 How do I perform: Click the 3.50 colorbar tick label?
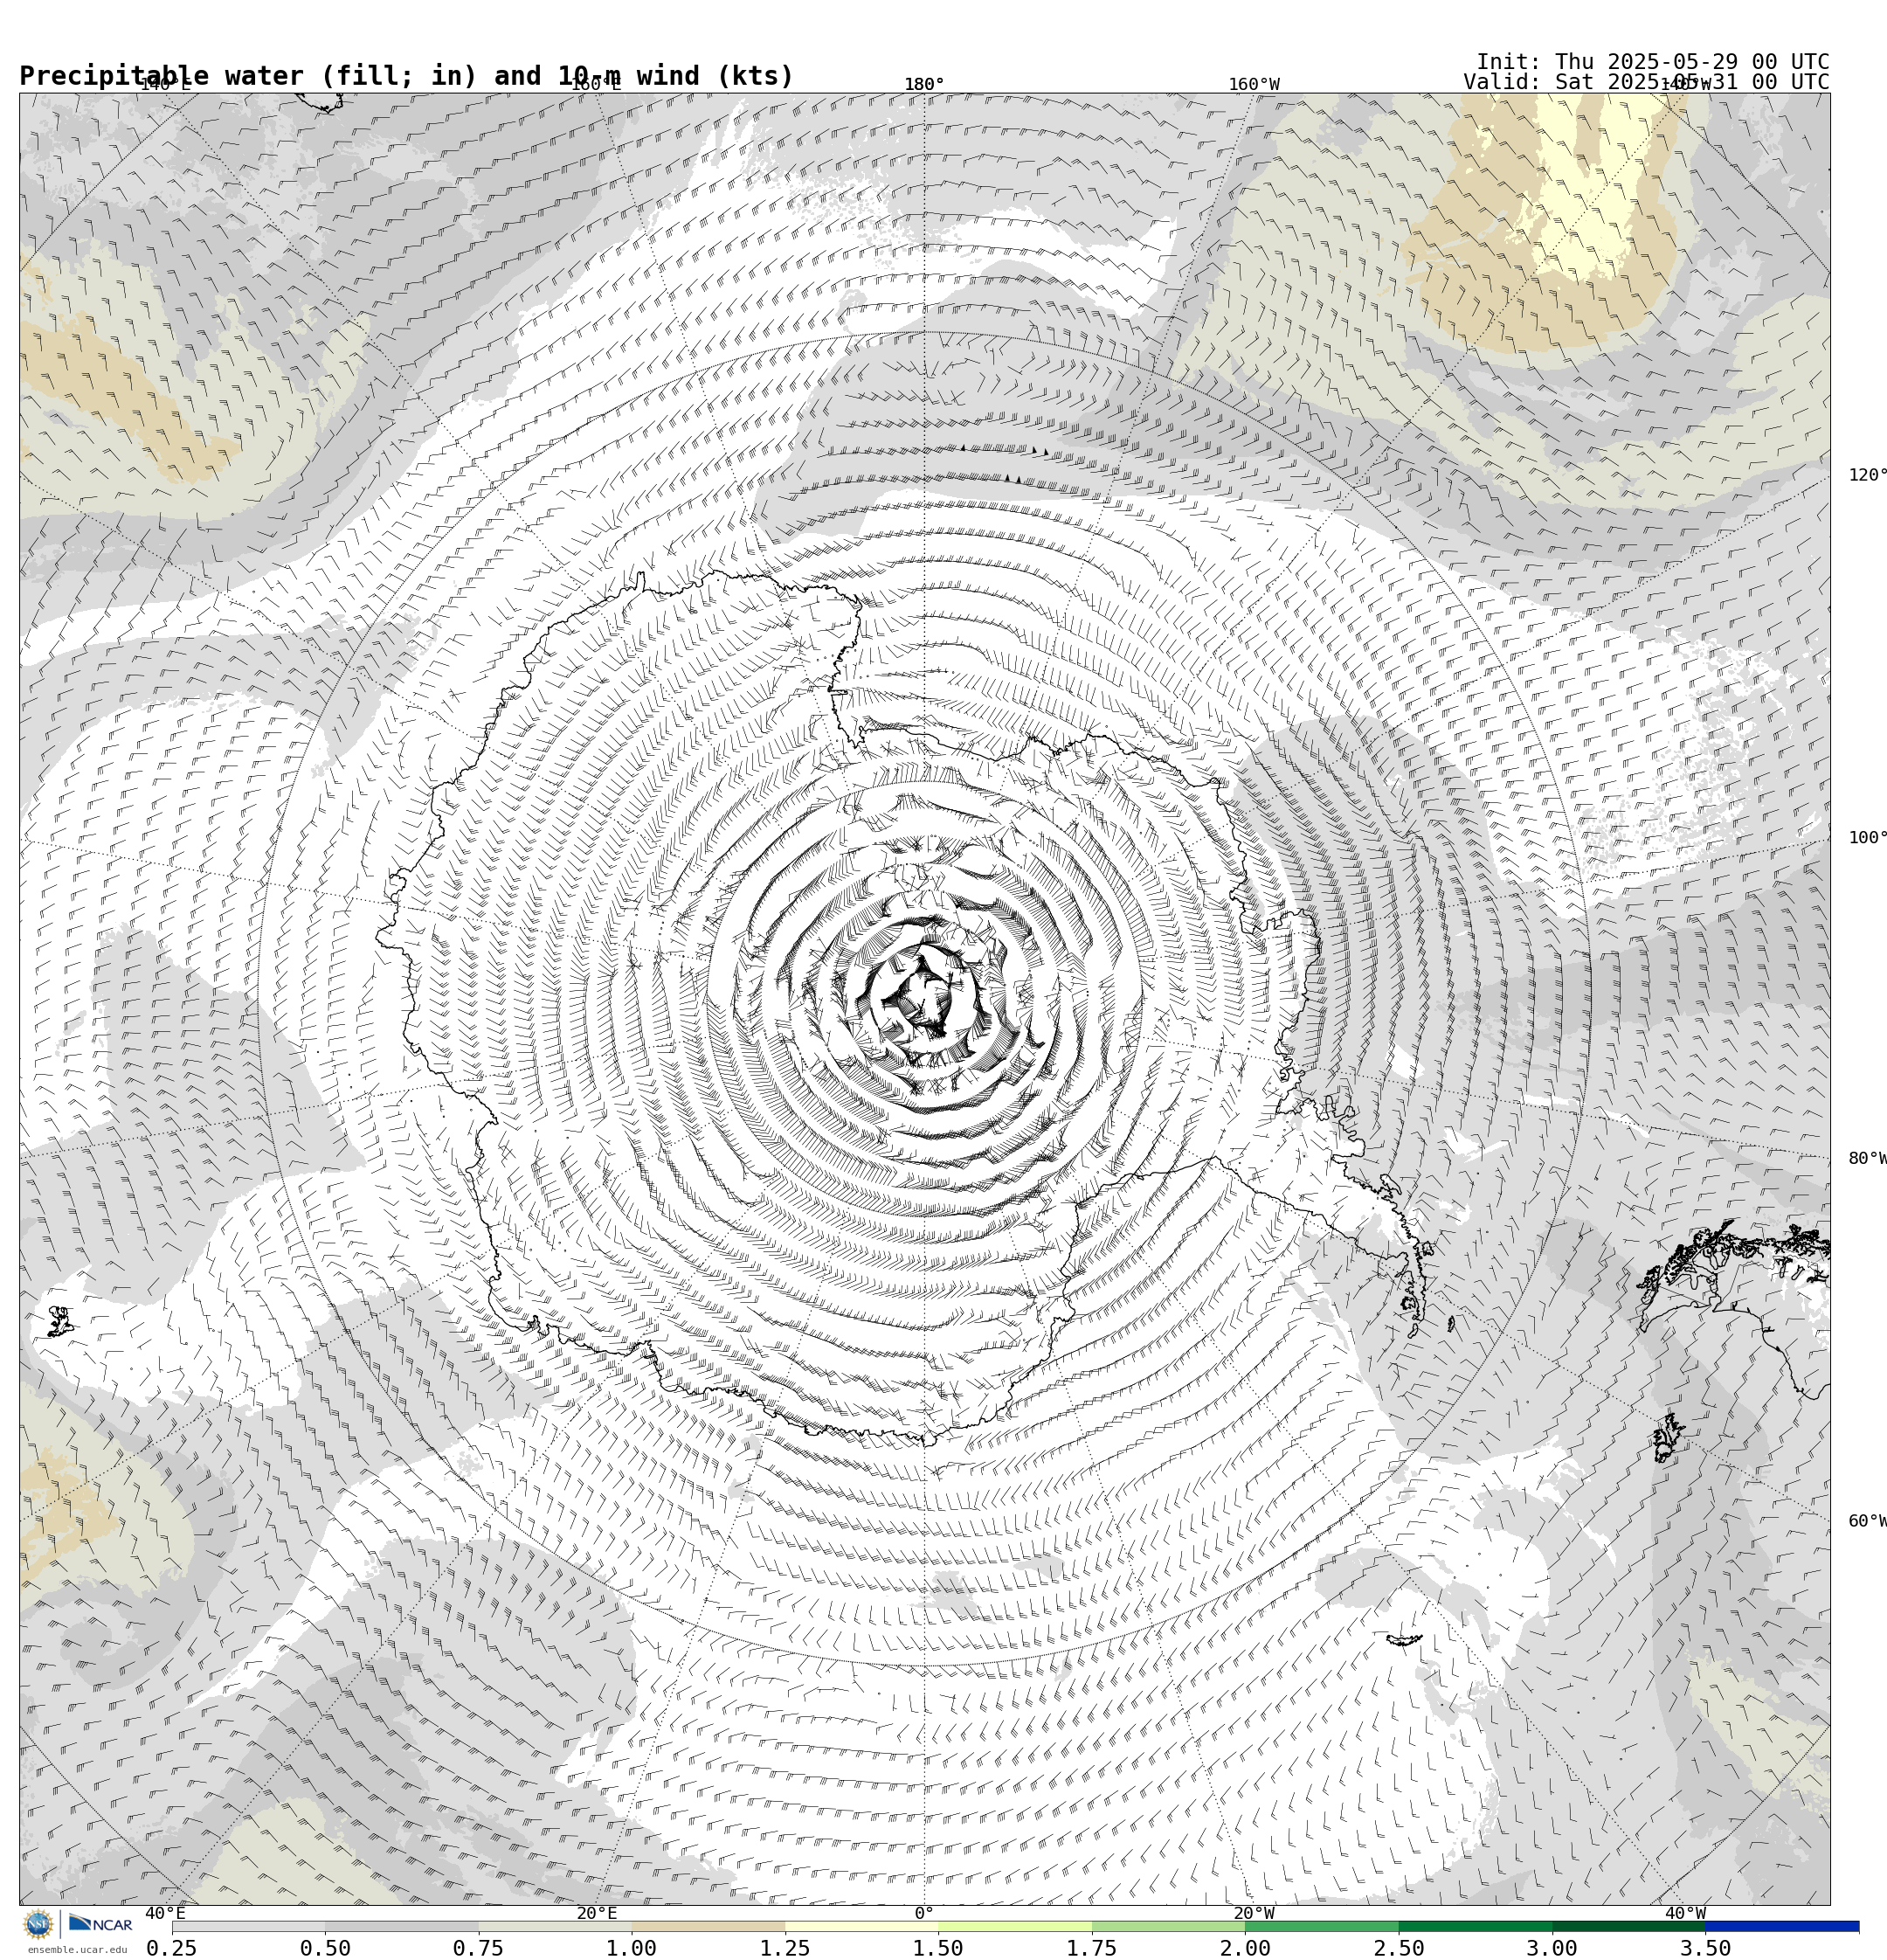point(1705,1948)
